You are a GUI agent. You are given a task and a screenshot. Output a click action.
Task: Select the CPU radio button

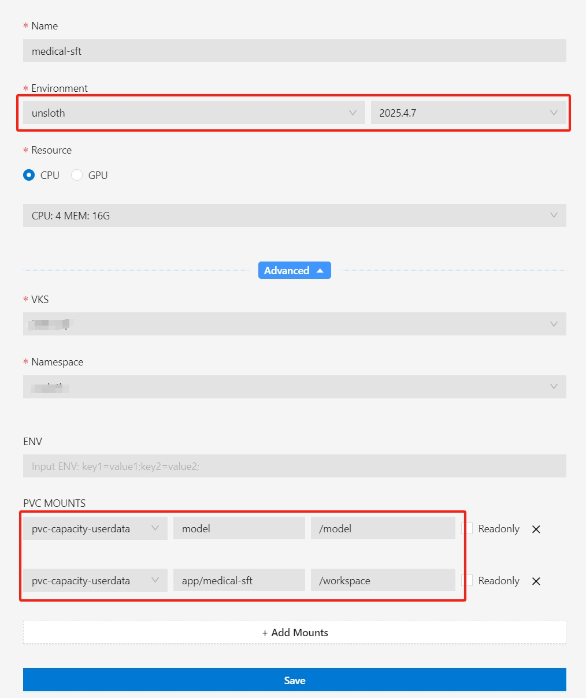pos(29,175)
